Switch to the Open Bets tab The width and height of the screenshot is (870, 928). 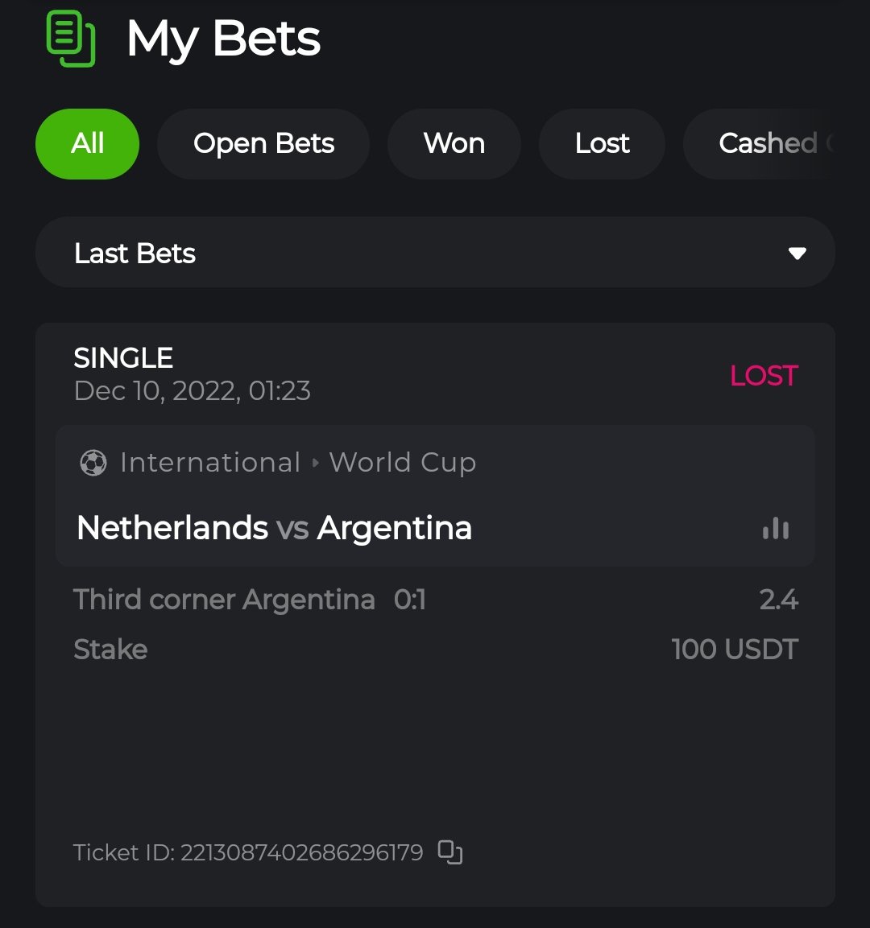[x=263, y=144]
